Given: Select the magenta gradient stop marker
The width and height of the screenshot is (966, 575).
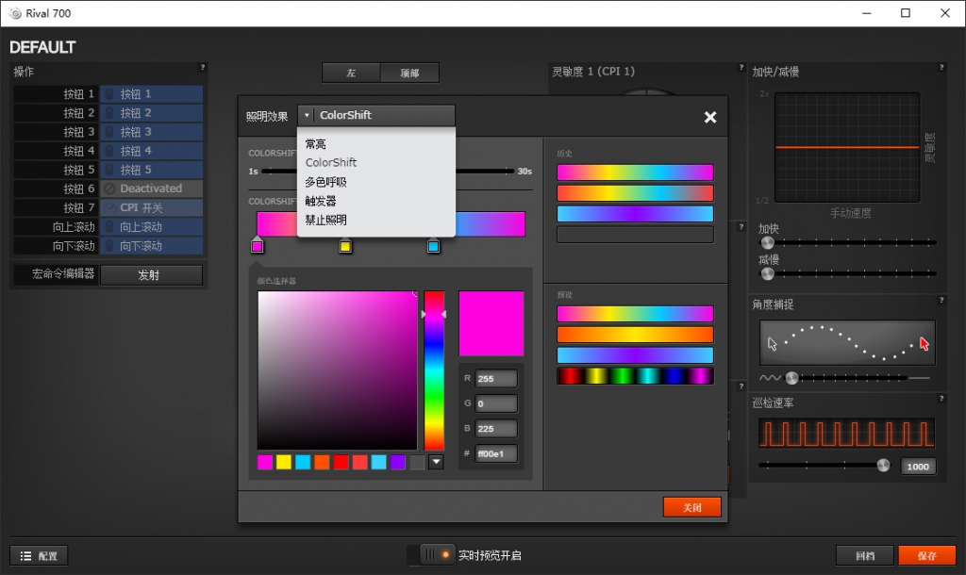Looking at the screenshot, I should coord(257,246).
